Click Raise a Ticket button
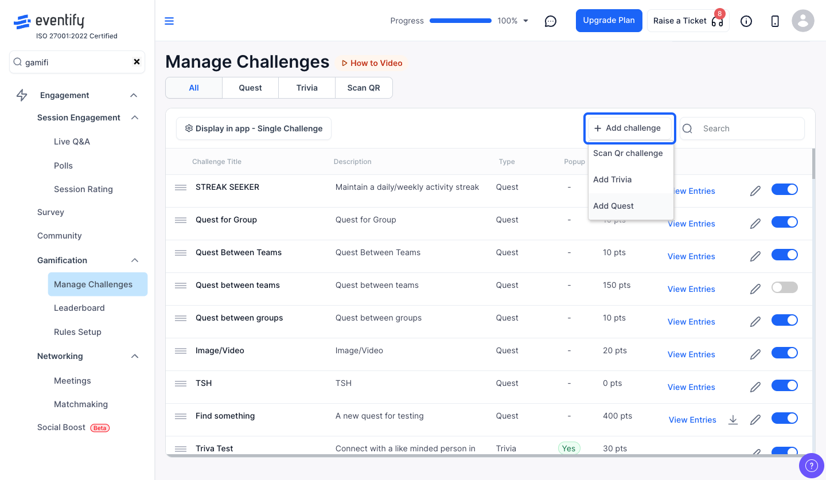The image size is (826, 480). tap(688, 21)
